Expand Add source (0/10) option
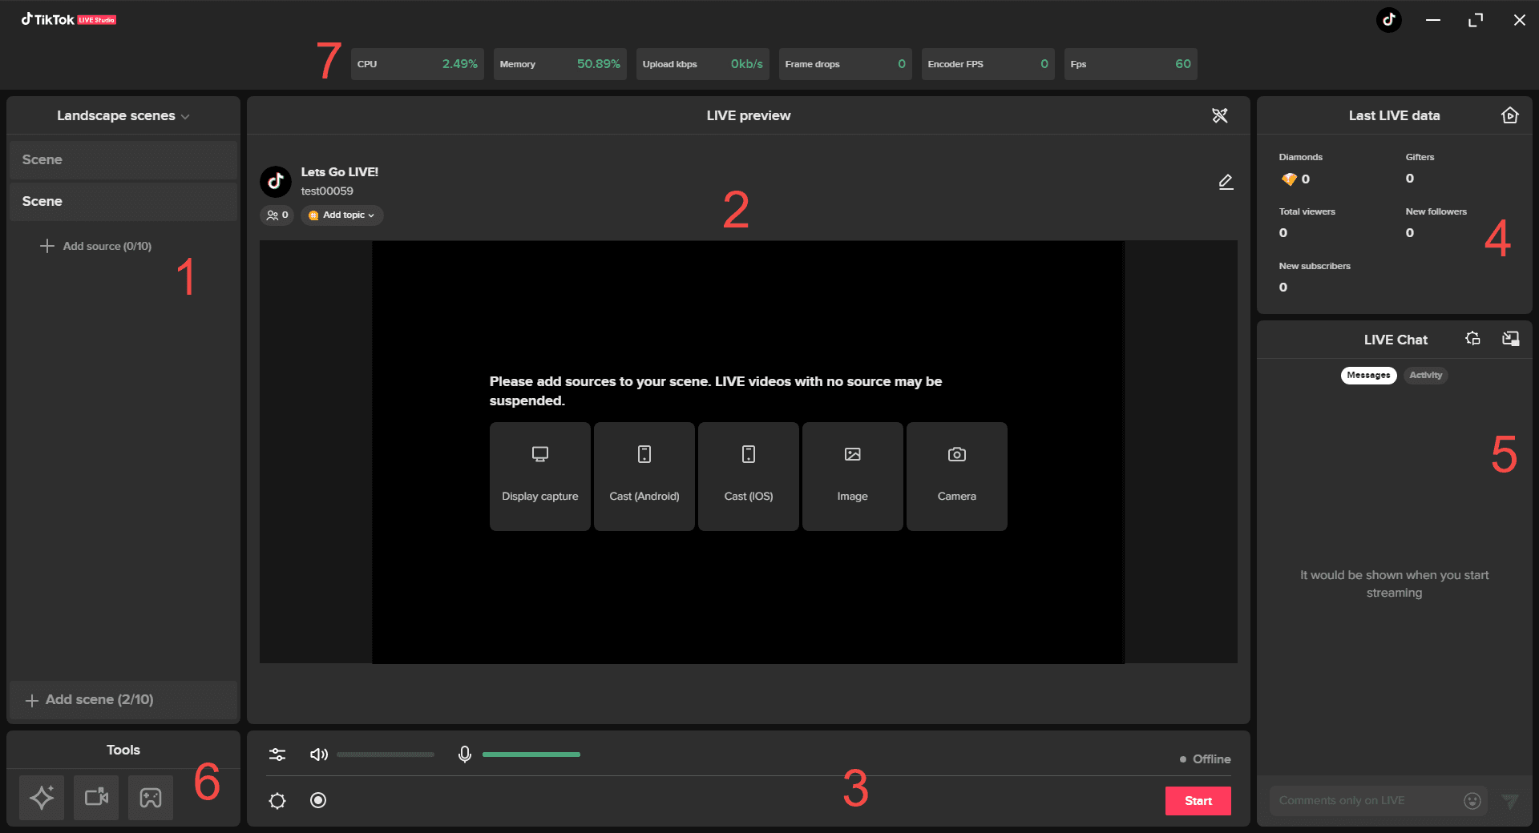 pyautogui.click(x=96, y=246)
